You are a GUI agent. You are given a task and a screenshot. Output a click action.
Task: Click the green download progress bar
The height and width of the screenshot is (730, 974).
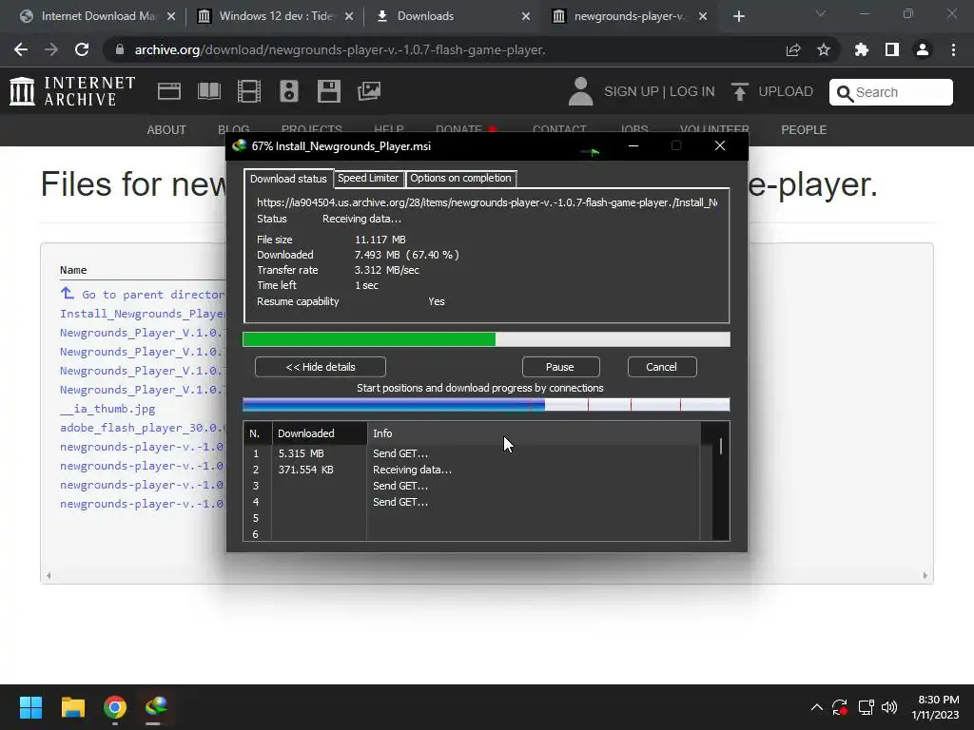tap(486, 339)
